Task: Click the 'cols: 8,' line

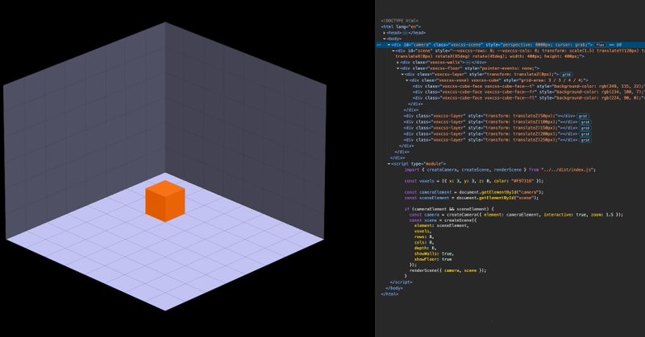Action: coord(424,243)
